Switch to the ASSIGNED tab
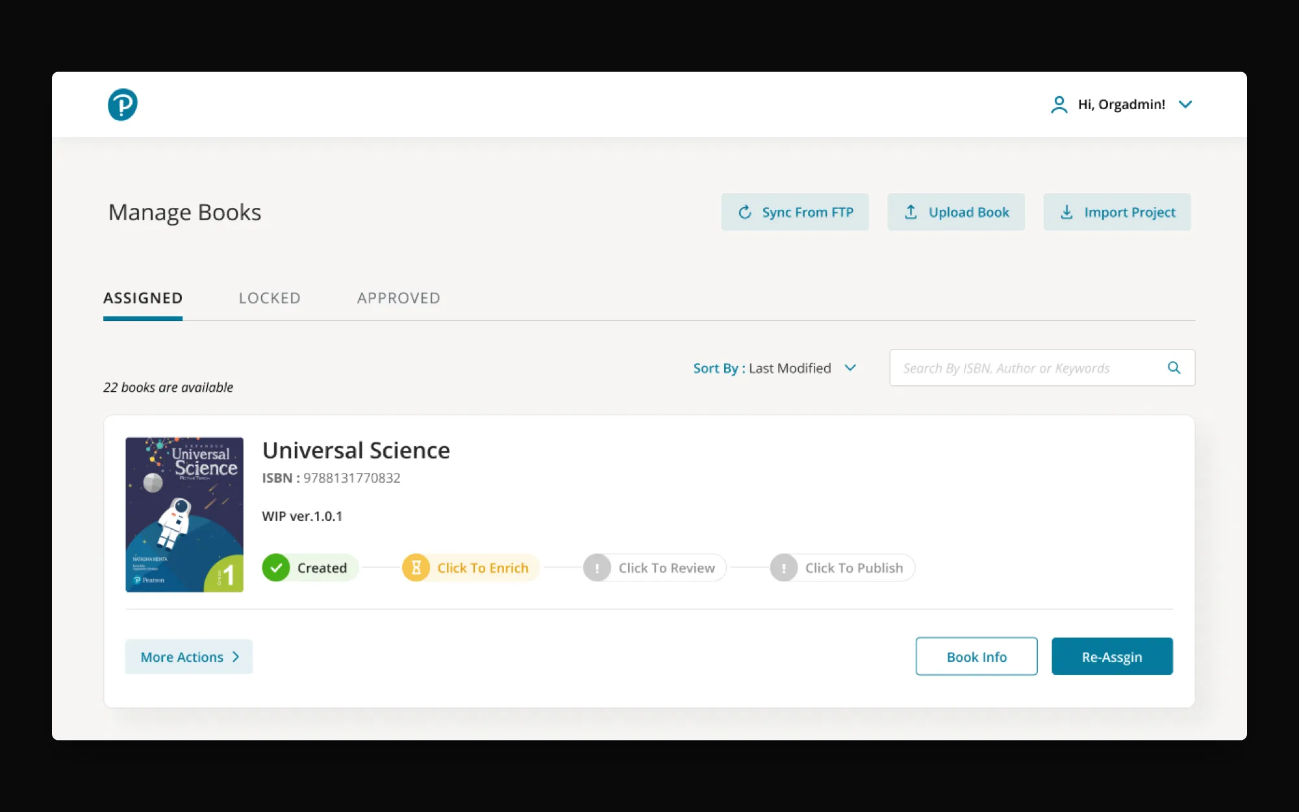The width and height of the screenshot is (1299, 812). tap(143, 298)
